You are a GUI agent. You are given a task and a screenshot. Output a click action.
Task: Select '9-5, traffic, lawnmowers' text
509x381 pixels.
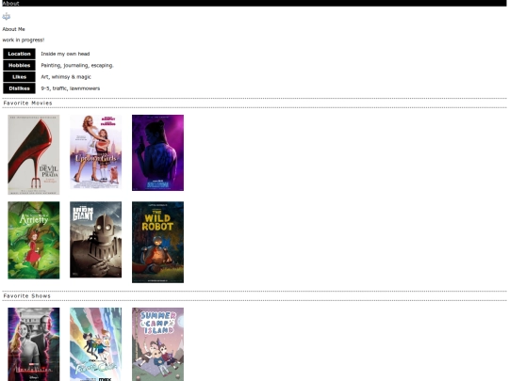71,88
